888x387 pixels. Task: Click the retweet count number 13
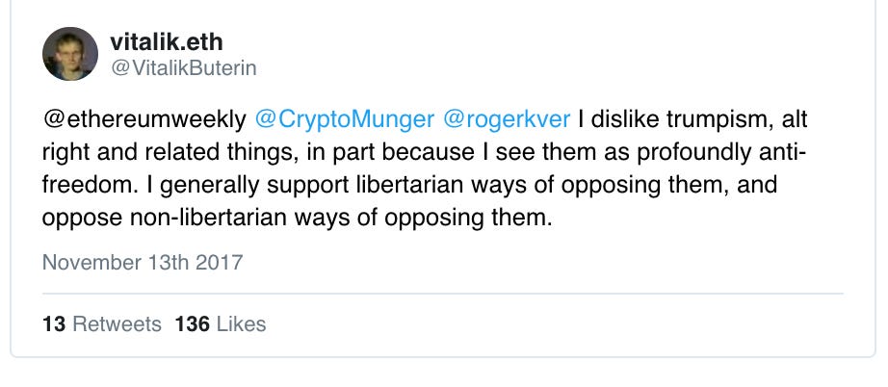click(x=54, y=324)
